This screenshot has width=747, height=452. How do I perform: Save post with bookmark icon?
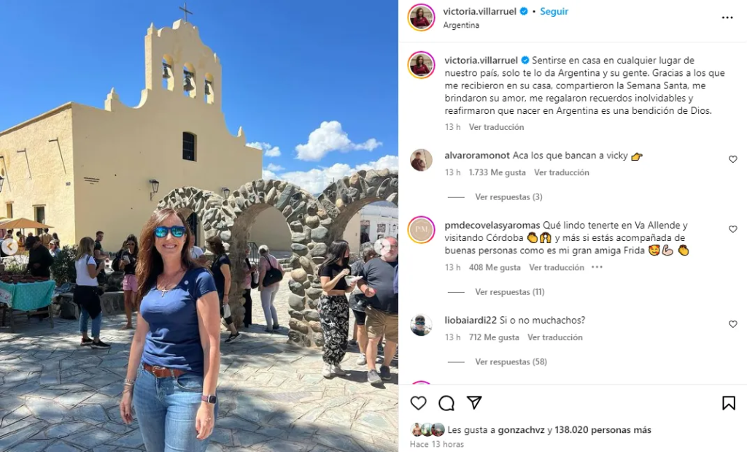(729, 403)
